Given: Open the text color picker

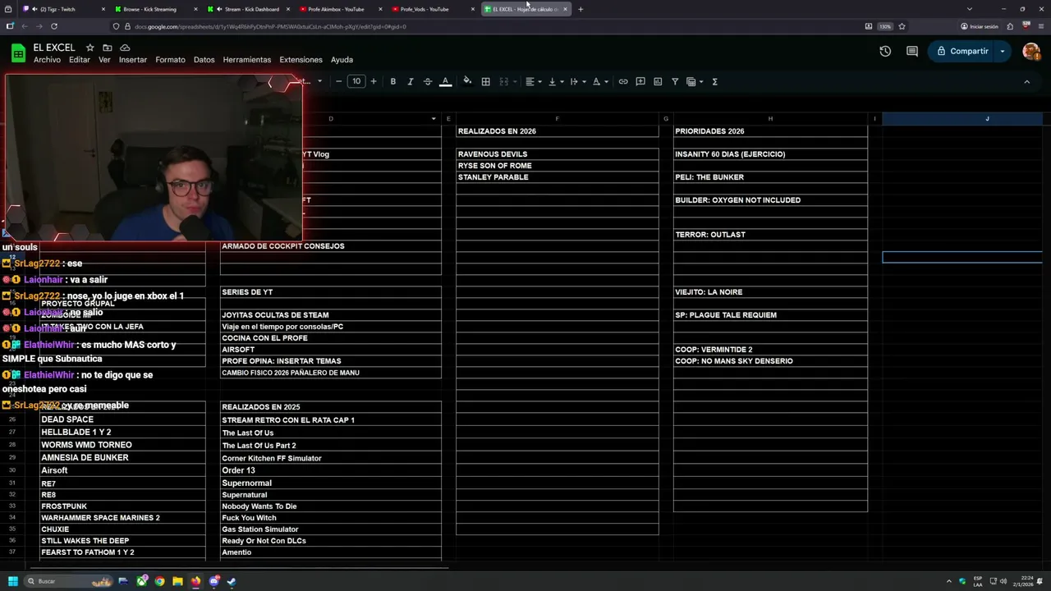Looking at the screenshot, I should pos(446,81).
